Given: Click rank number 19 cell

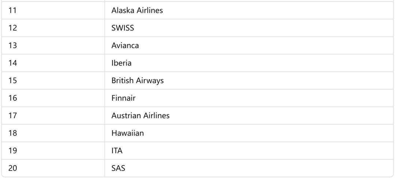Looking at the screenshot, I should (x=53, y=151).
